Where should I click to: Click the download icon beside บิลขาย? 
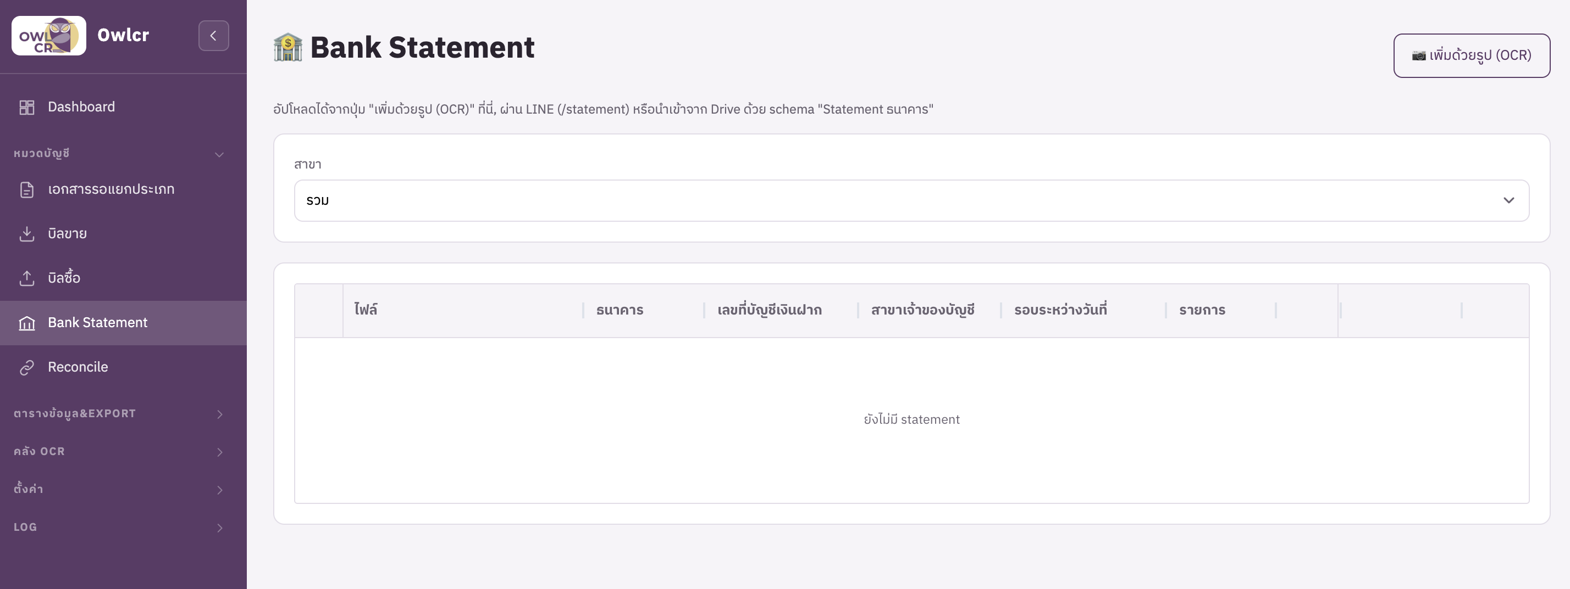(27, 234)
